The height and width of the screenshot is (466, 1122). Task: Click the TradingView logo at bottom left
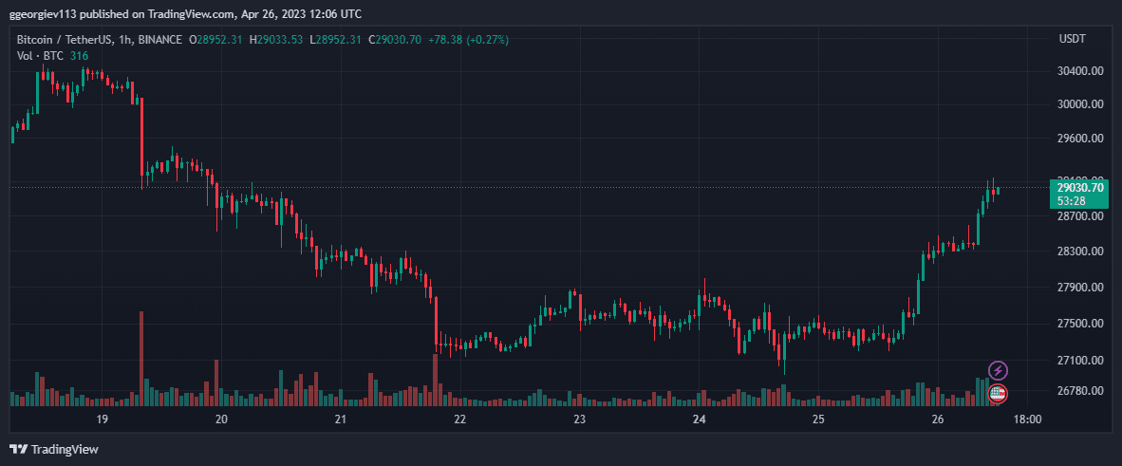pos(54,450)
